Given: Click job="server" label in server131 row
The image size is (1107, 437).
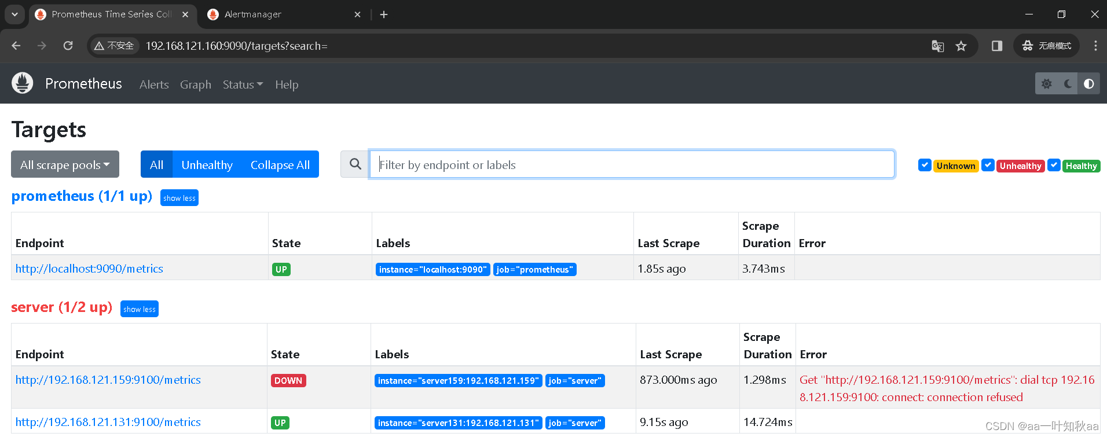Looking at the screenshot, I should click(575, 423).
